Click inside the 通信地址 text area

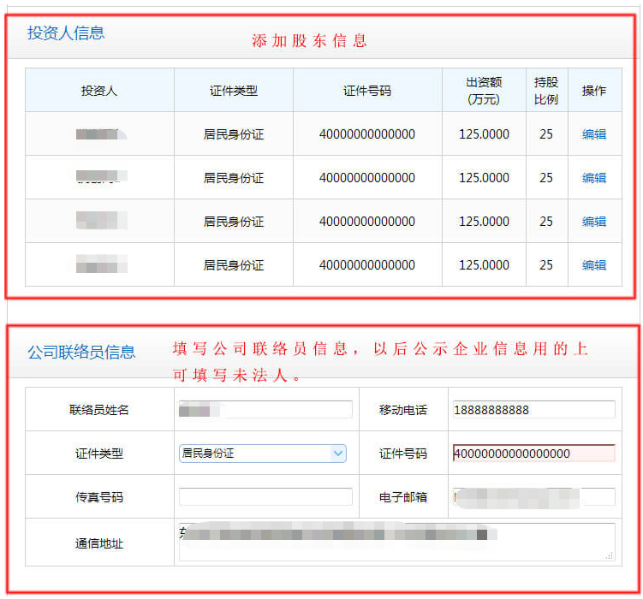click(x=394, y=542)
